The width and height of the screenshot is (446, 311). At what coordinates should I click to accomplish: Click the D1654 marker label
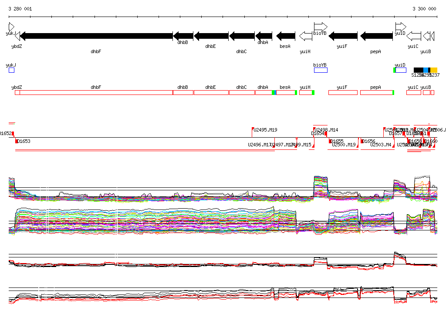pyautogui.click(x=318, y=133)
